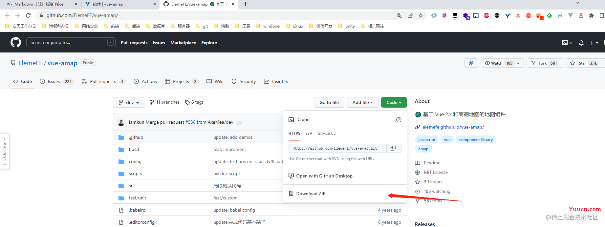Open the plus create-new menu

[x=594, y=43]
